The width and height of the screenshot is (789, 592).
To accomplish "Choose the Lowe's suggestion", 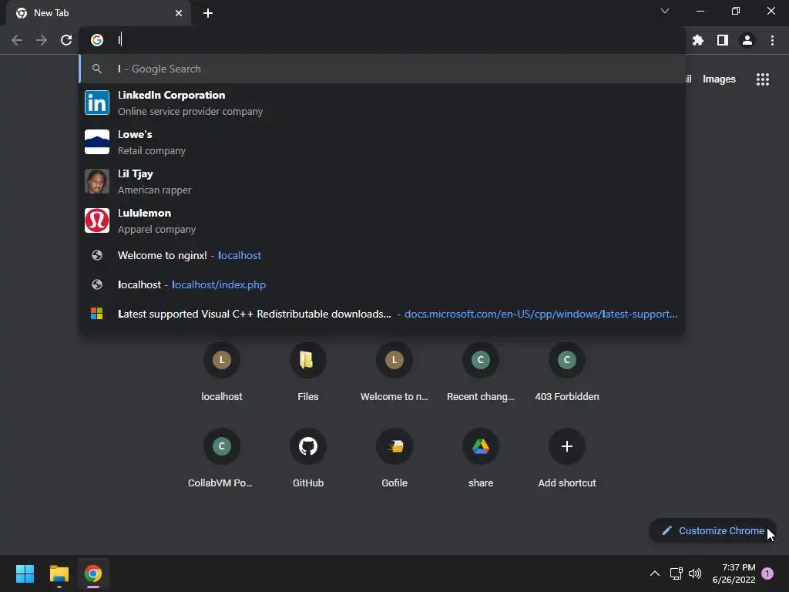I will 382,142.
